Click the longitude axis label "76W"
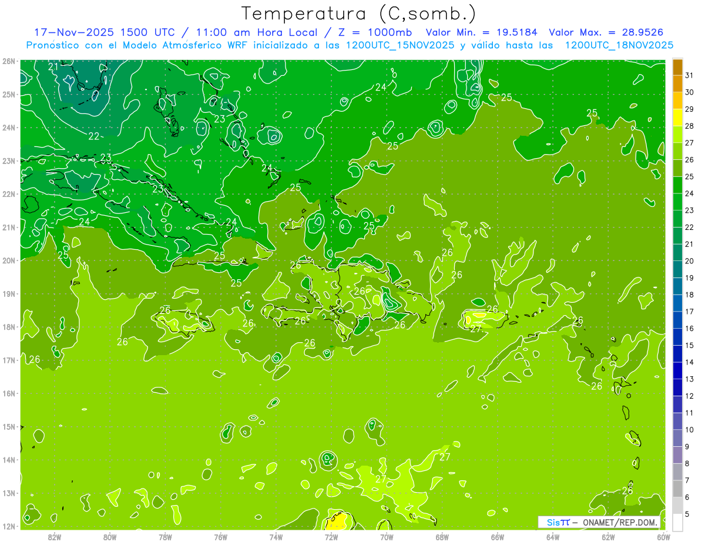705x545 pixels. click(x=221, y=537)
